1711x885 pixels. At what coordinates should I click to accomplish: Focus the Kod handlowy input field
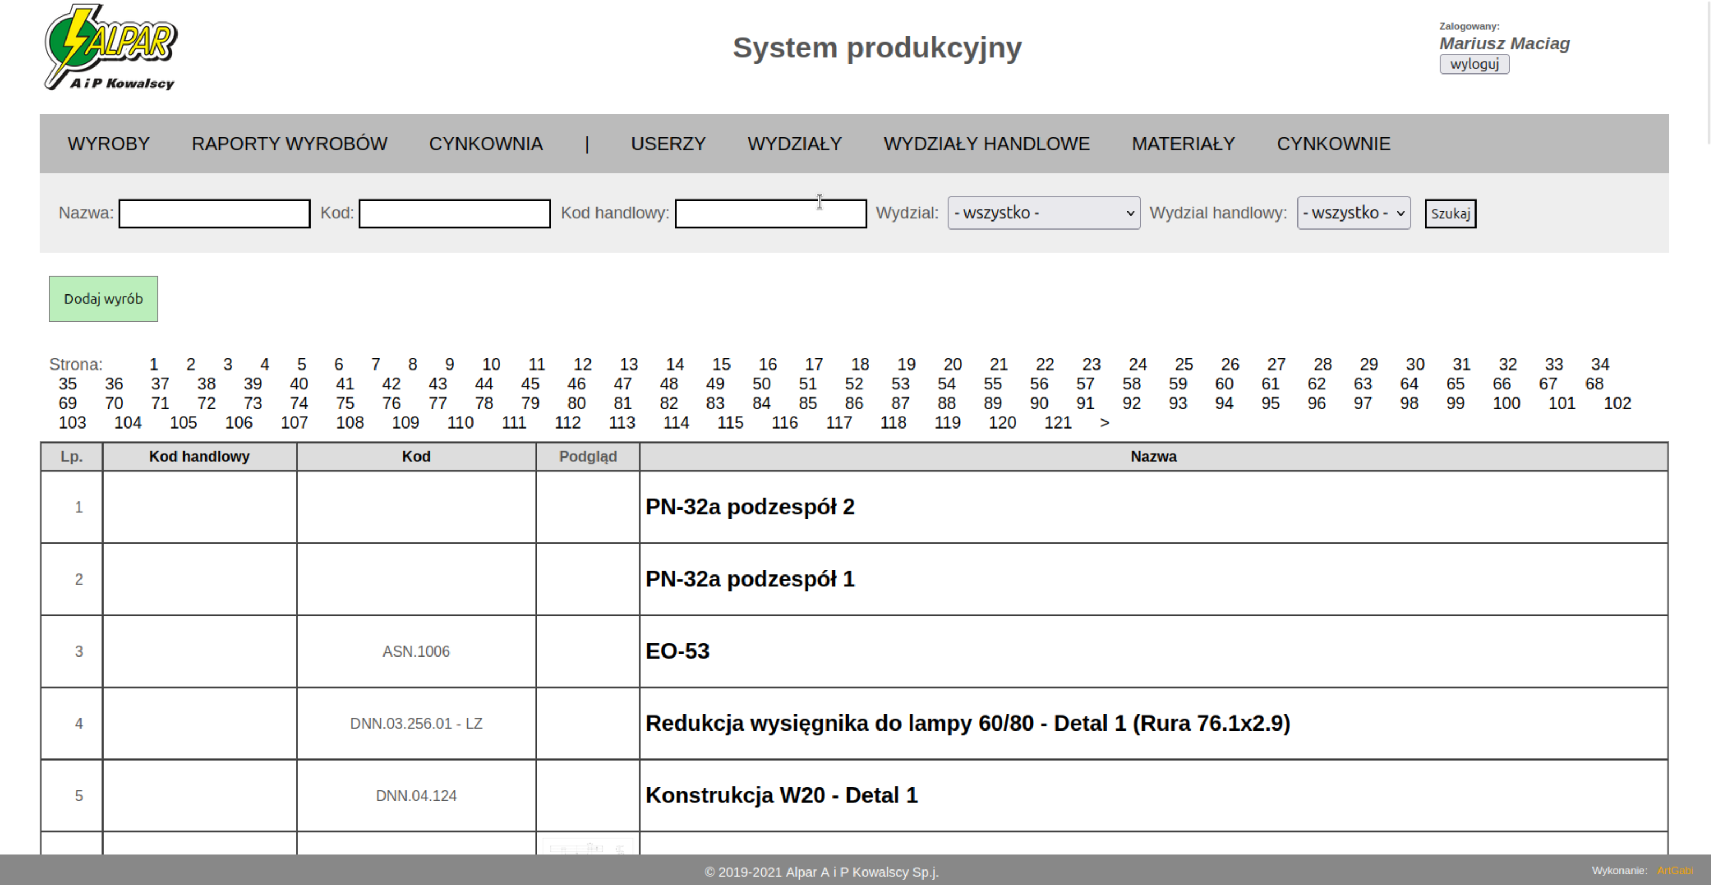tap(770, 214)
